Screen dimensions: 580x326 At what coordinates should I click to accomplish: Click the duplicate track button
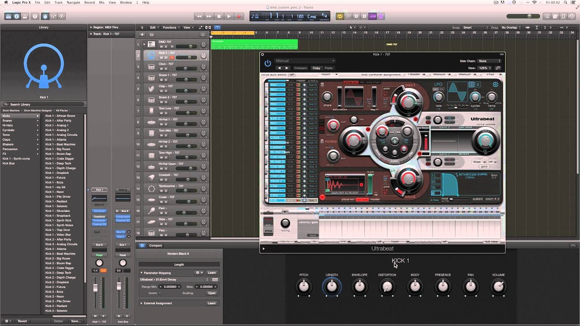[151, 34]
